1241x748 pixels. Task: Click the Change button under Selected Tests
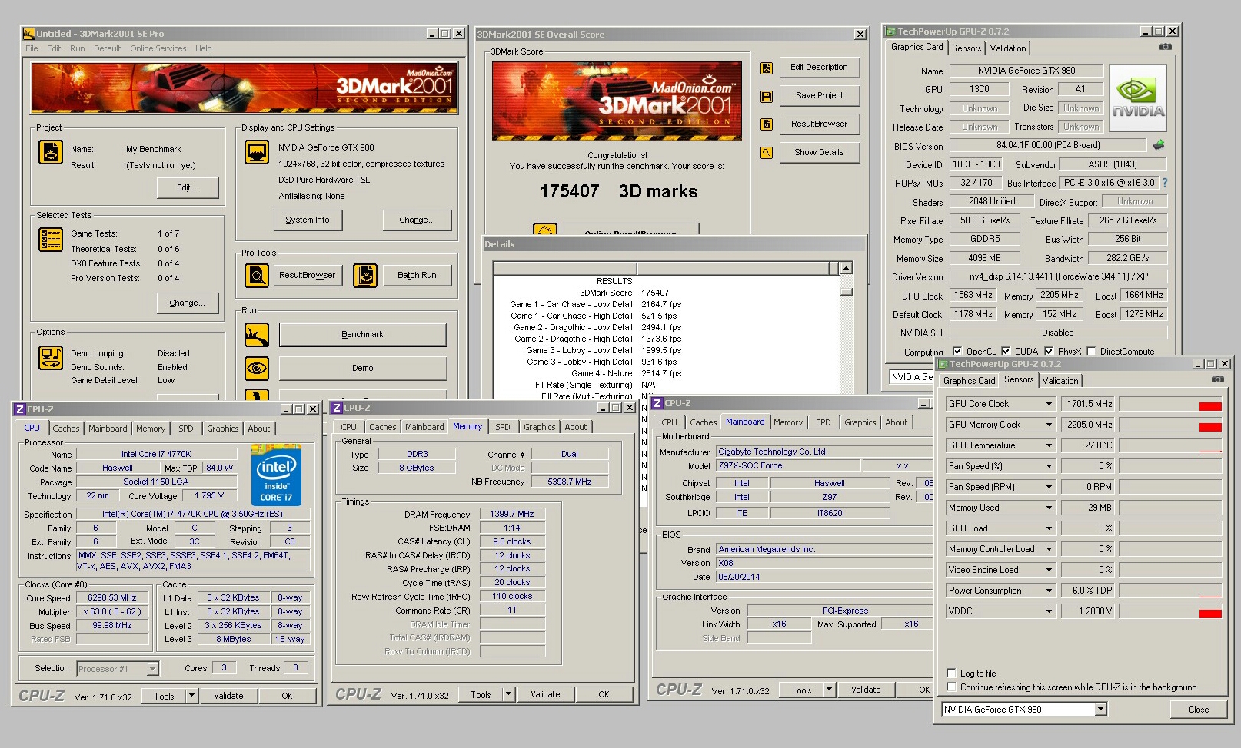pyautogui.click(x=187, y=303)
